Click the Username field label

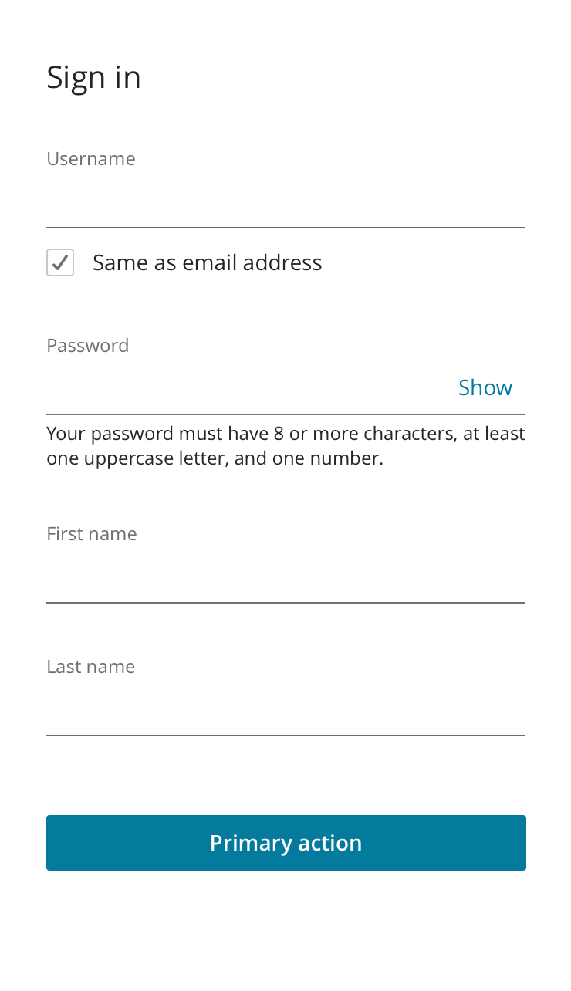pyautogui.click(x=91, y=159)
